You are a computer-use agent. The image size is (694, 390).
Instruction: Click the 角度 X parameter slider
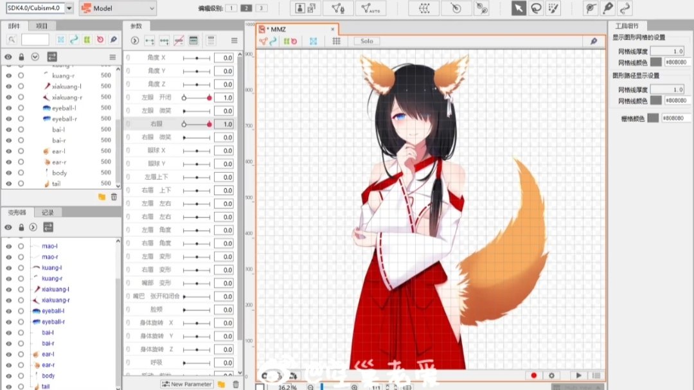coord(197,58)
